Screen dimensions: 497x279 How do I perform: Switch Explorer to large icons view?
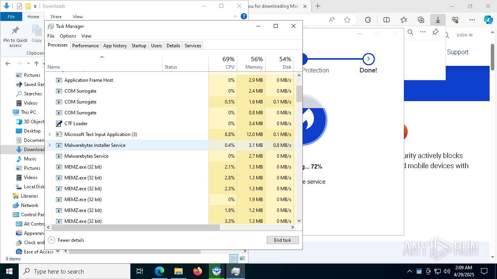[242, 258]
